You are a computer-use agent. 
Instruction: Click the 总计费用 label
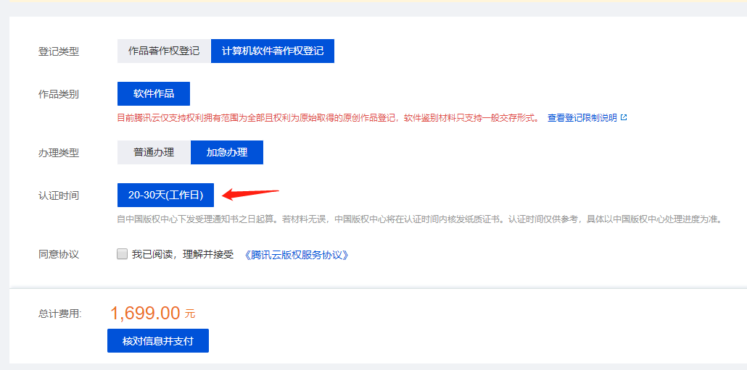60,314
